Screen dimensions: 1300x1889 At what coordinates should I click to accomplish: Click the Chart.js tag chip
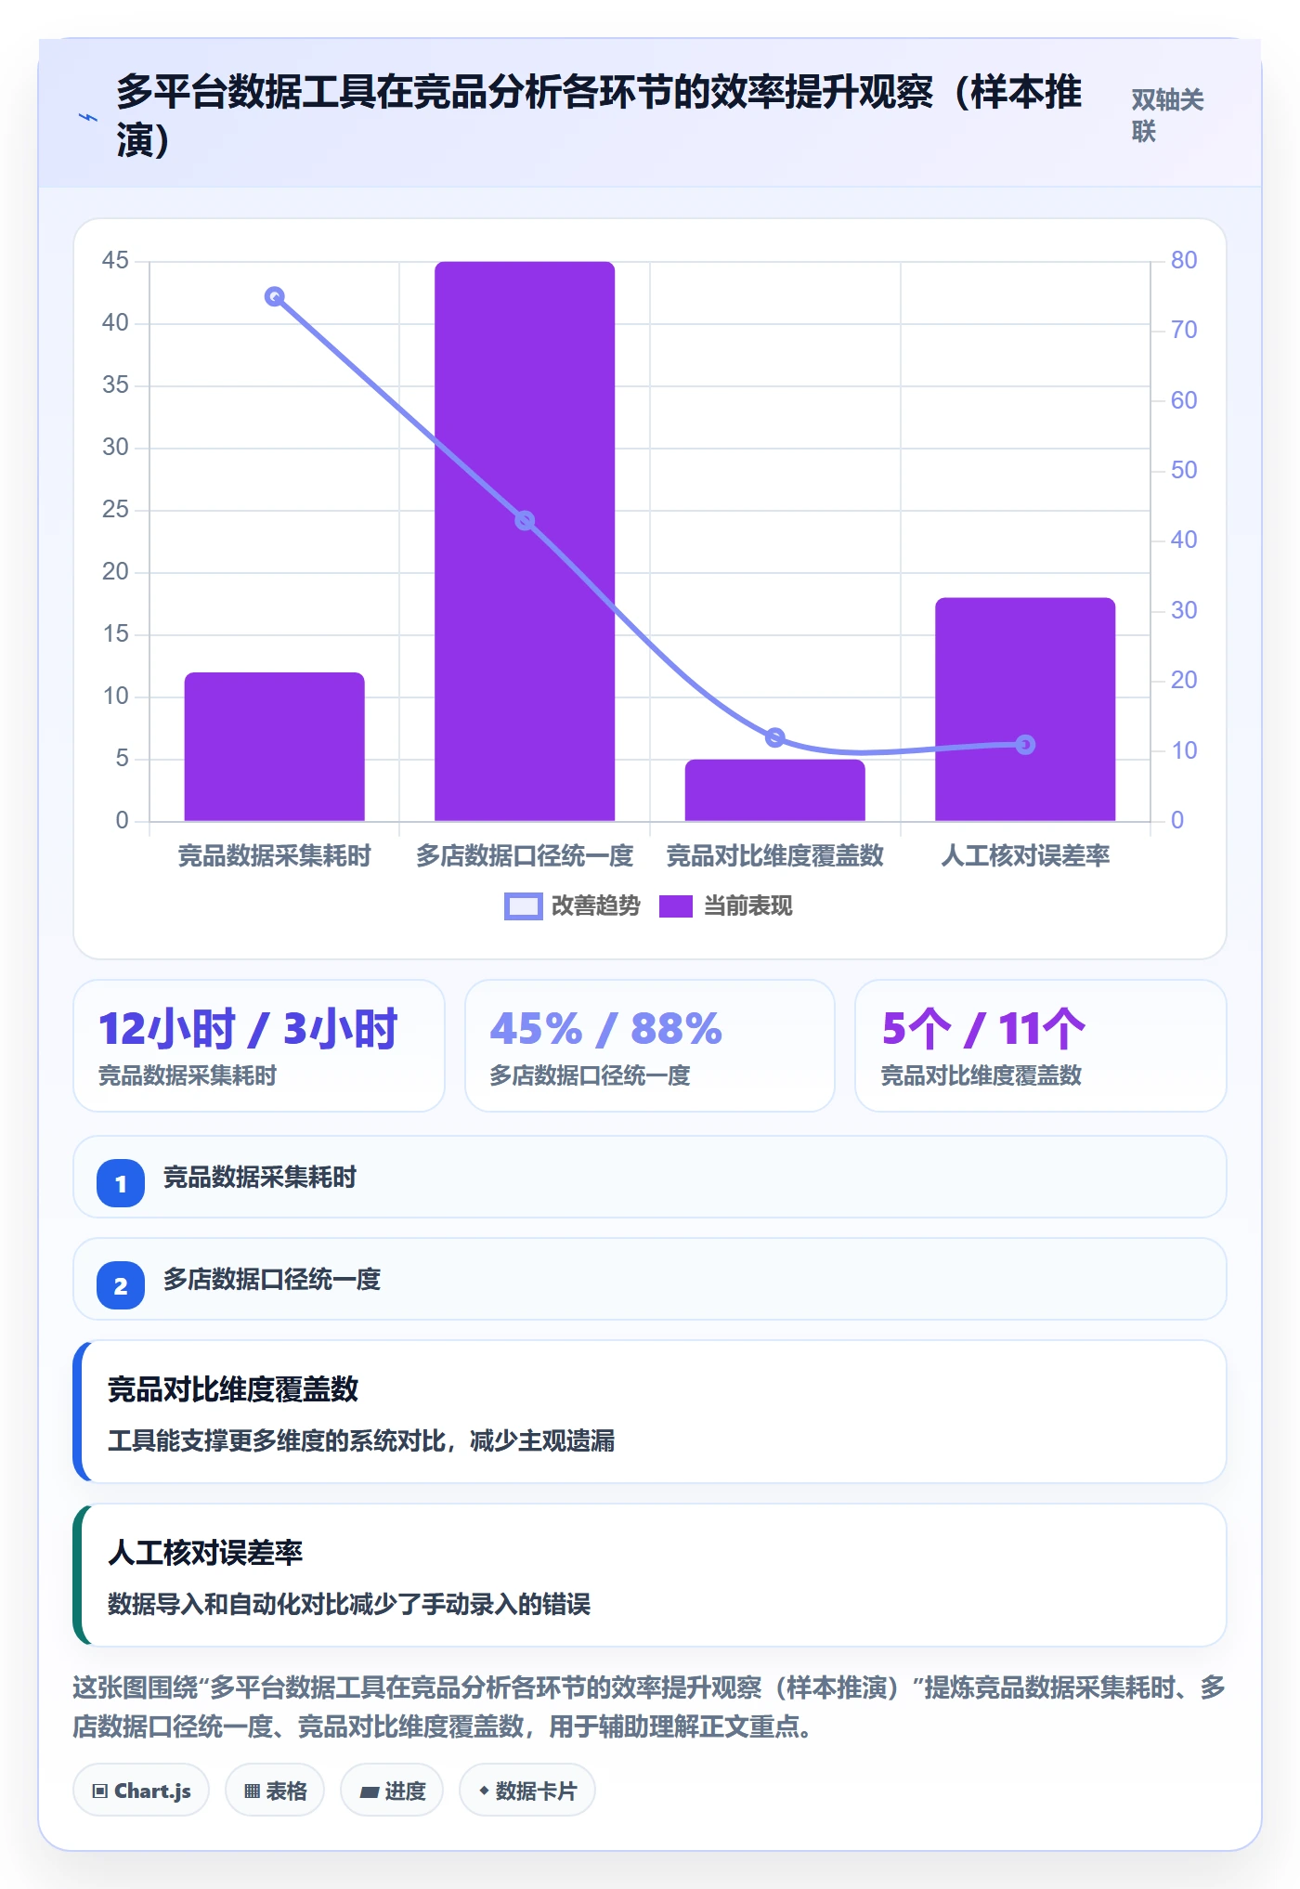141,1791
